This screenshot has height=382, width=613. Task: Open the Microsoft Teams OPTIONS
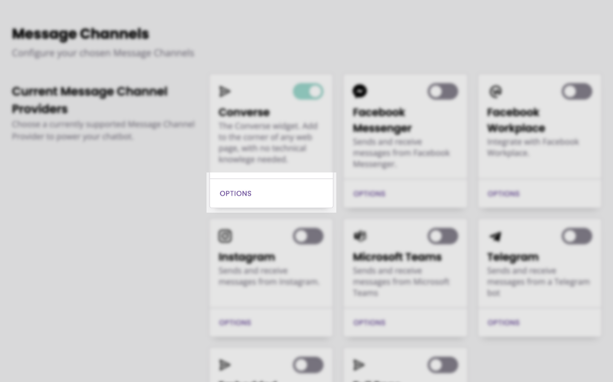(369, 323)
